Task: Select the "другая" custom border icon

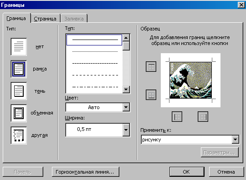Action: pyautogui.click(x=19, y=135)
